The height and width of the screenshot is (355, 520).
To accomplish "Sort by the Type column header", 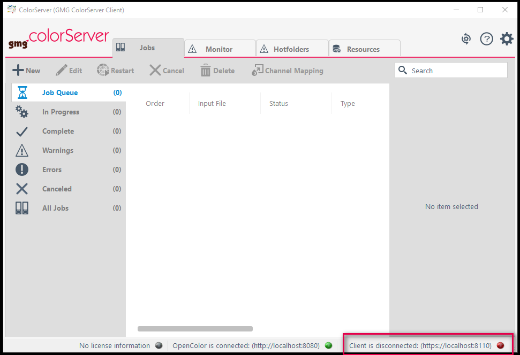I will (x=348, y=104).
